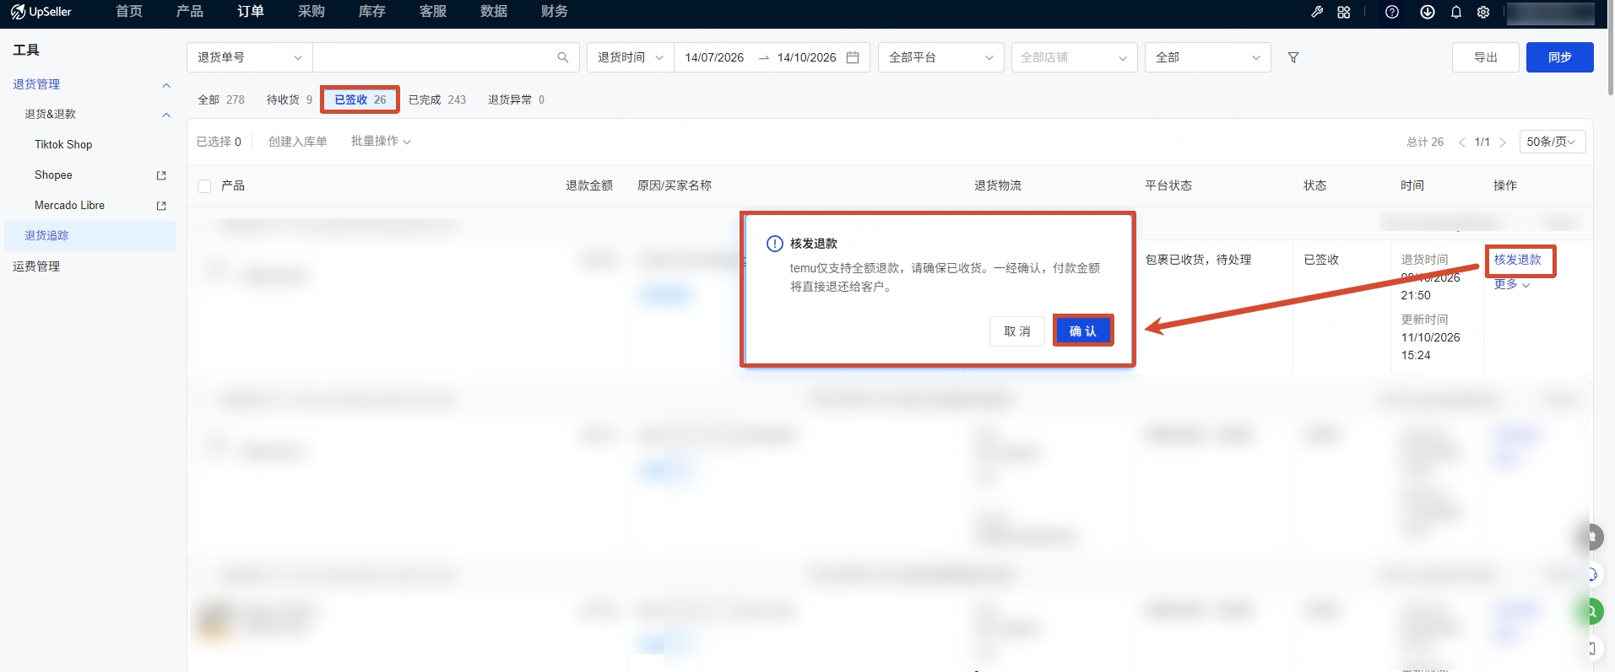Expand the 更多 actions menu in first row

click(x=1512, y=284)
